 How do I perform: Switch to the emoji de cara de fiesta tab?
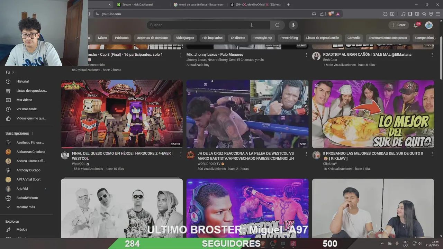tap(199, 4)
